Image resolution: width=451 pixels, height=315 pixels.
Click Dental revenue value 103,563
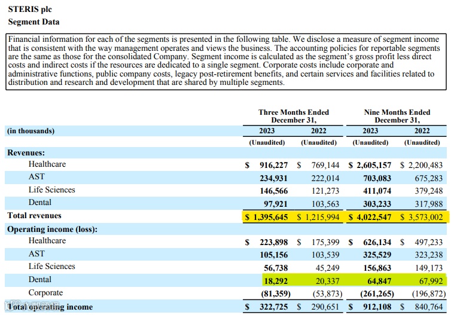click(x=325, y=204)
